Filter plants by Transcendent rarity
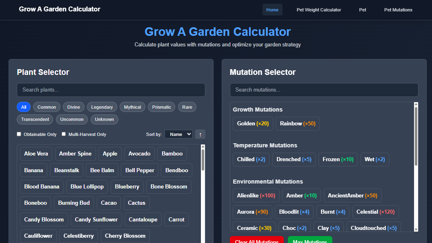This screenshot has height=243, width=432. point(35,119)
